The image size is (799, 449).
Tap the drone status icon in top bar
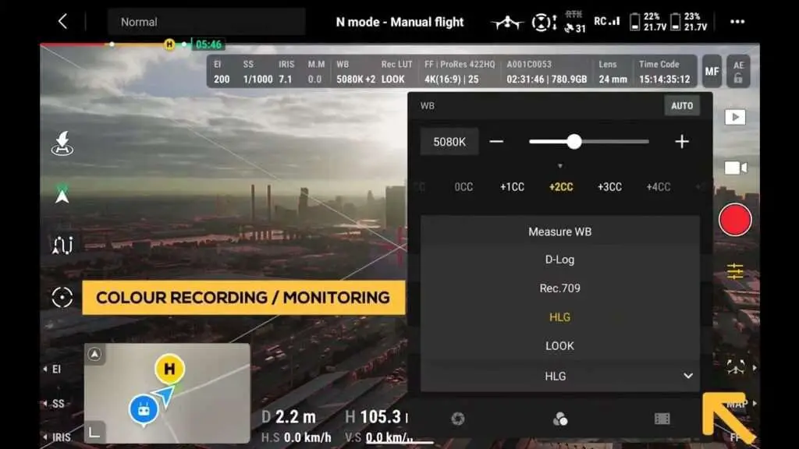(x=506, y=23)
